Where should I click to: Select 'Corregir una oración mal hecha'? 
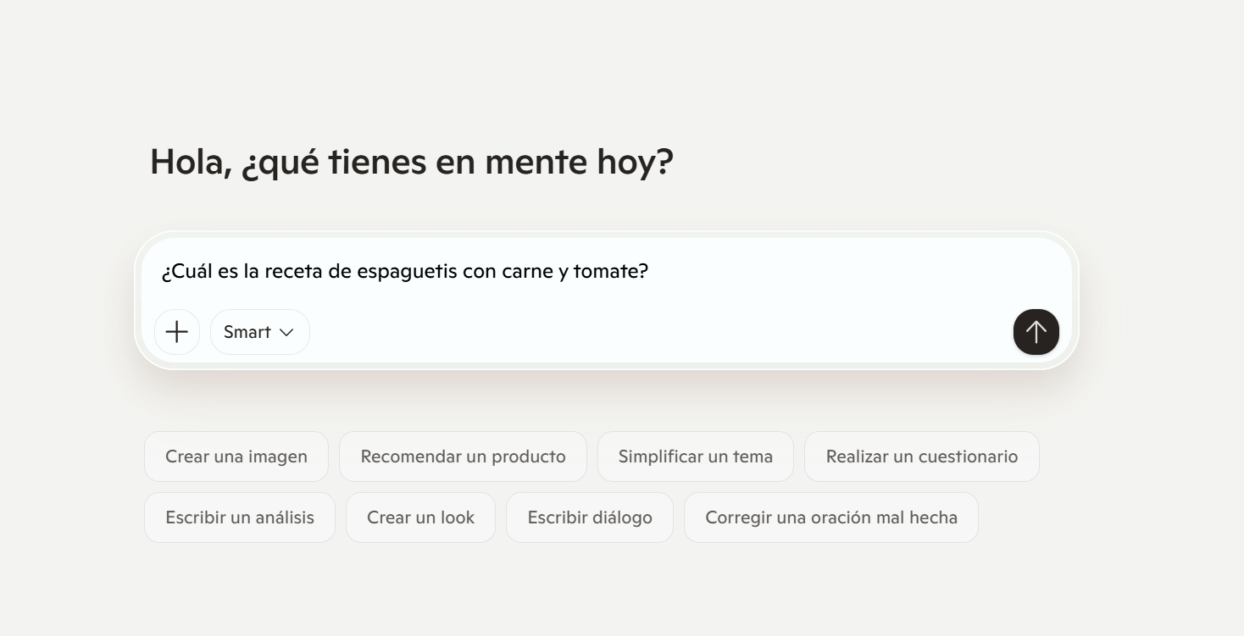(x=830, y=517)
